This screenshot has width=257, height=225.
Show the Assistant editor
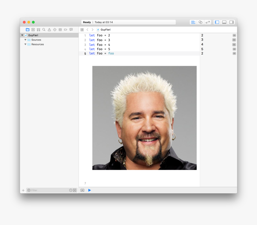201,22
